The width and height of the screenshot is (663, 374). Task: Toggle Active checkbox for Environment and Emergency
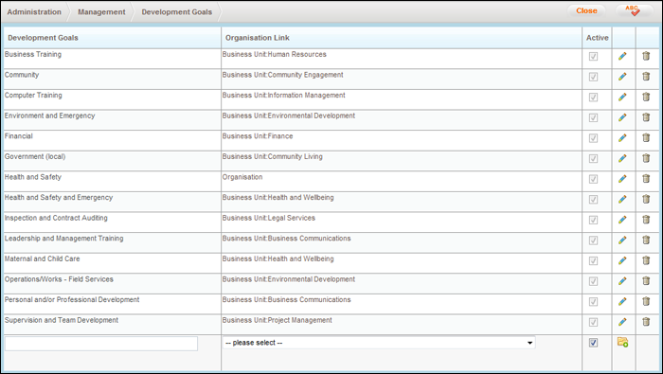coord(593,118)
